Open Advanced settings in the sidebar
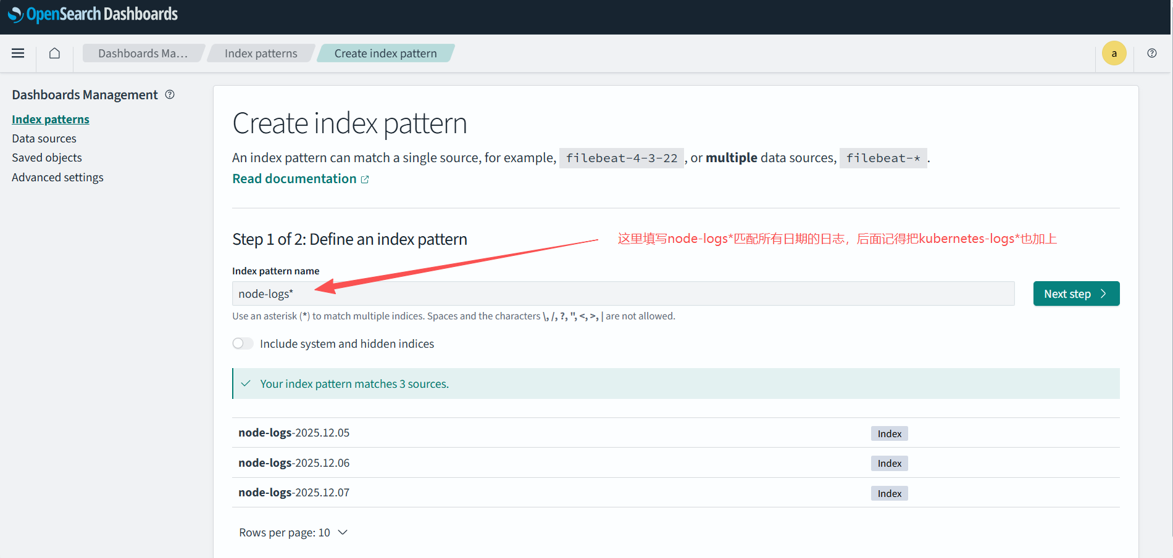The height and width of the screenshot is (558, 1173). coord(58,177)
